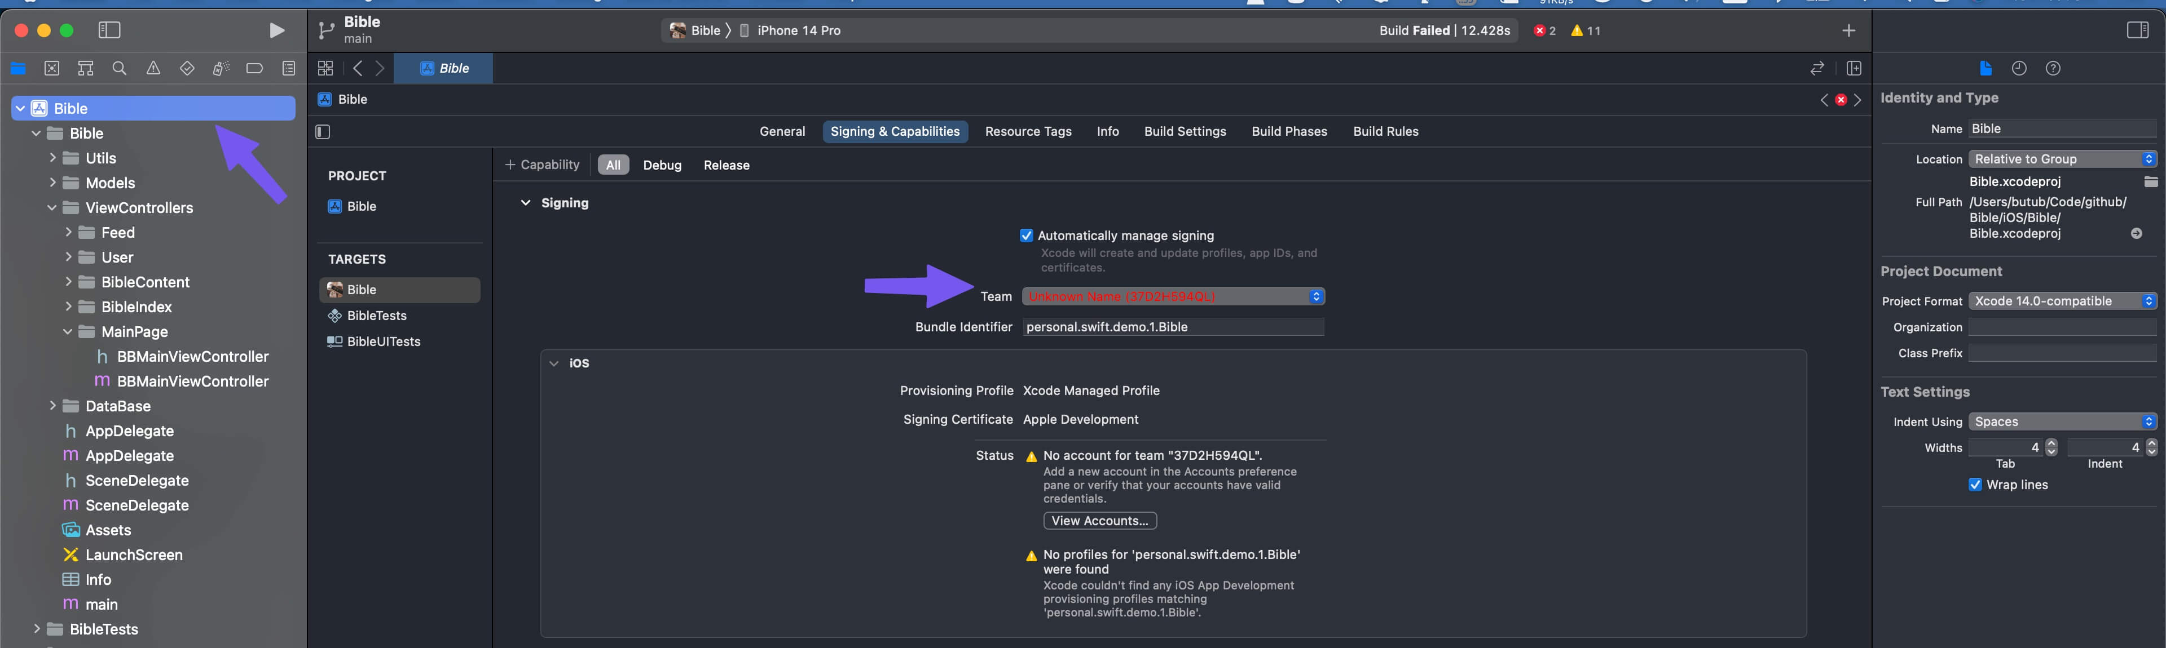Image resolution: width=2166 pixels, height=648 pixels.
Task: Run the project with the play button
Action: pos(276,30)
